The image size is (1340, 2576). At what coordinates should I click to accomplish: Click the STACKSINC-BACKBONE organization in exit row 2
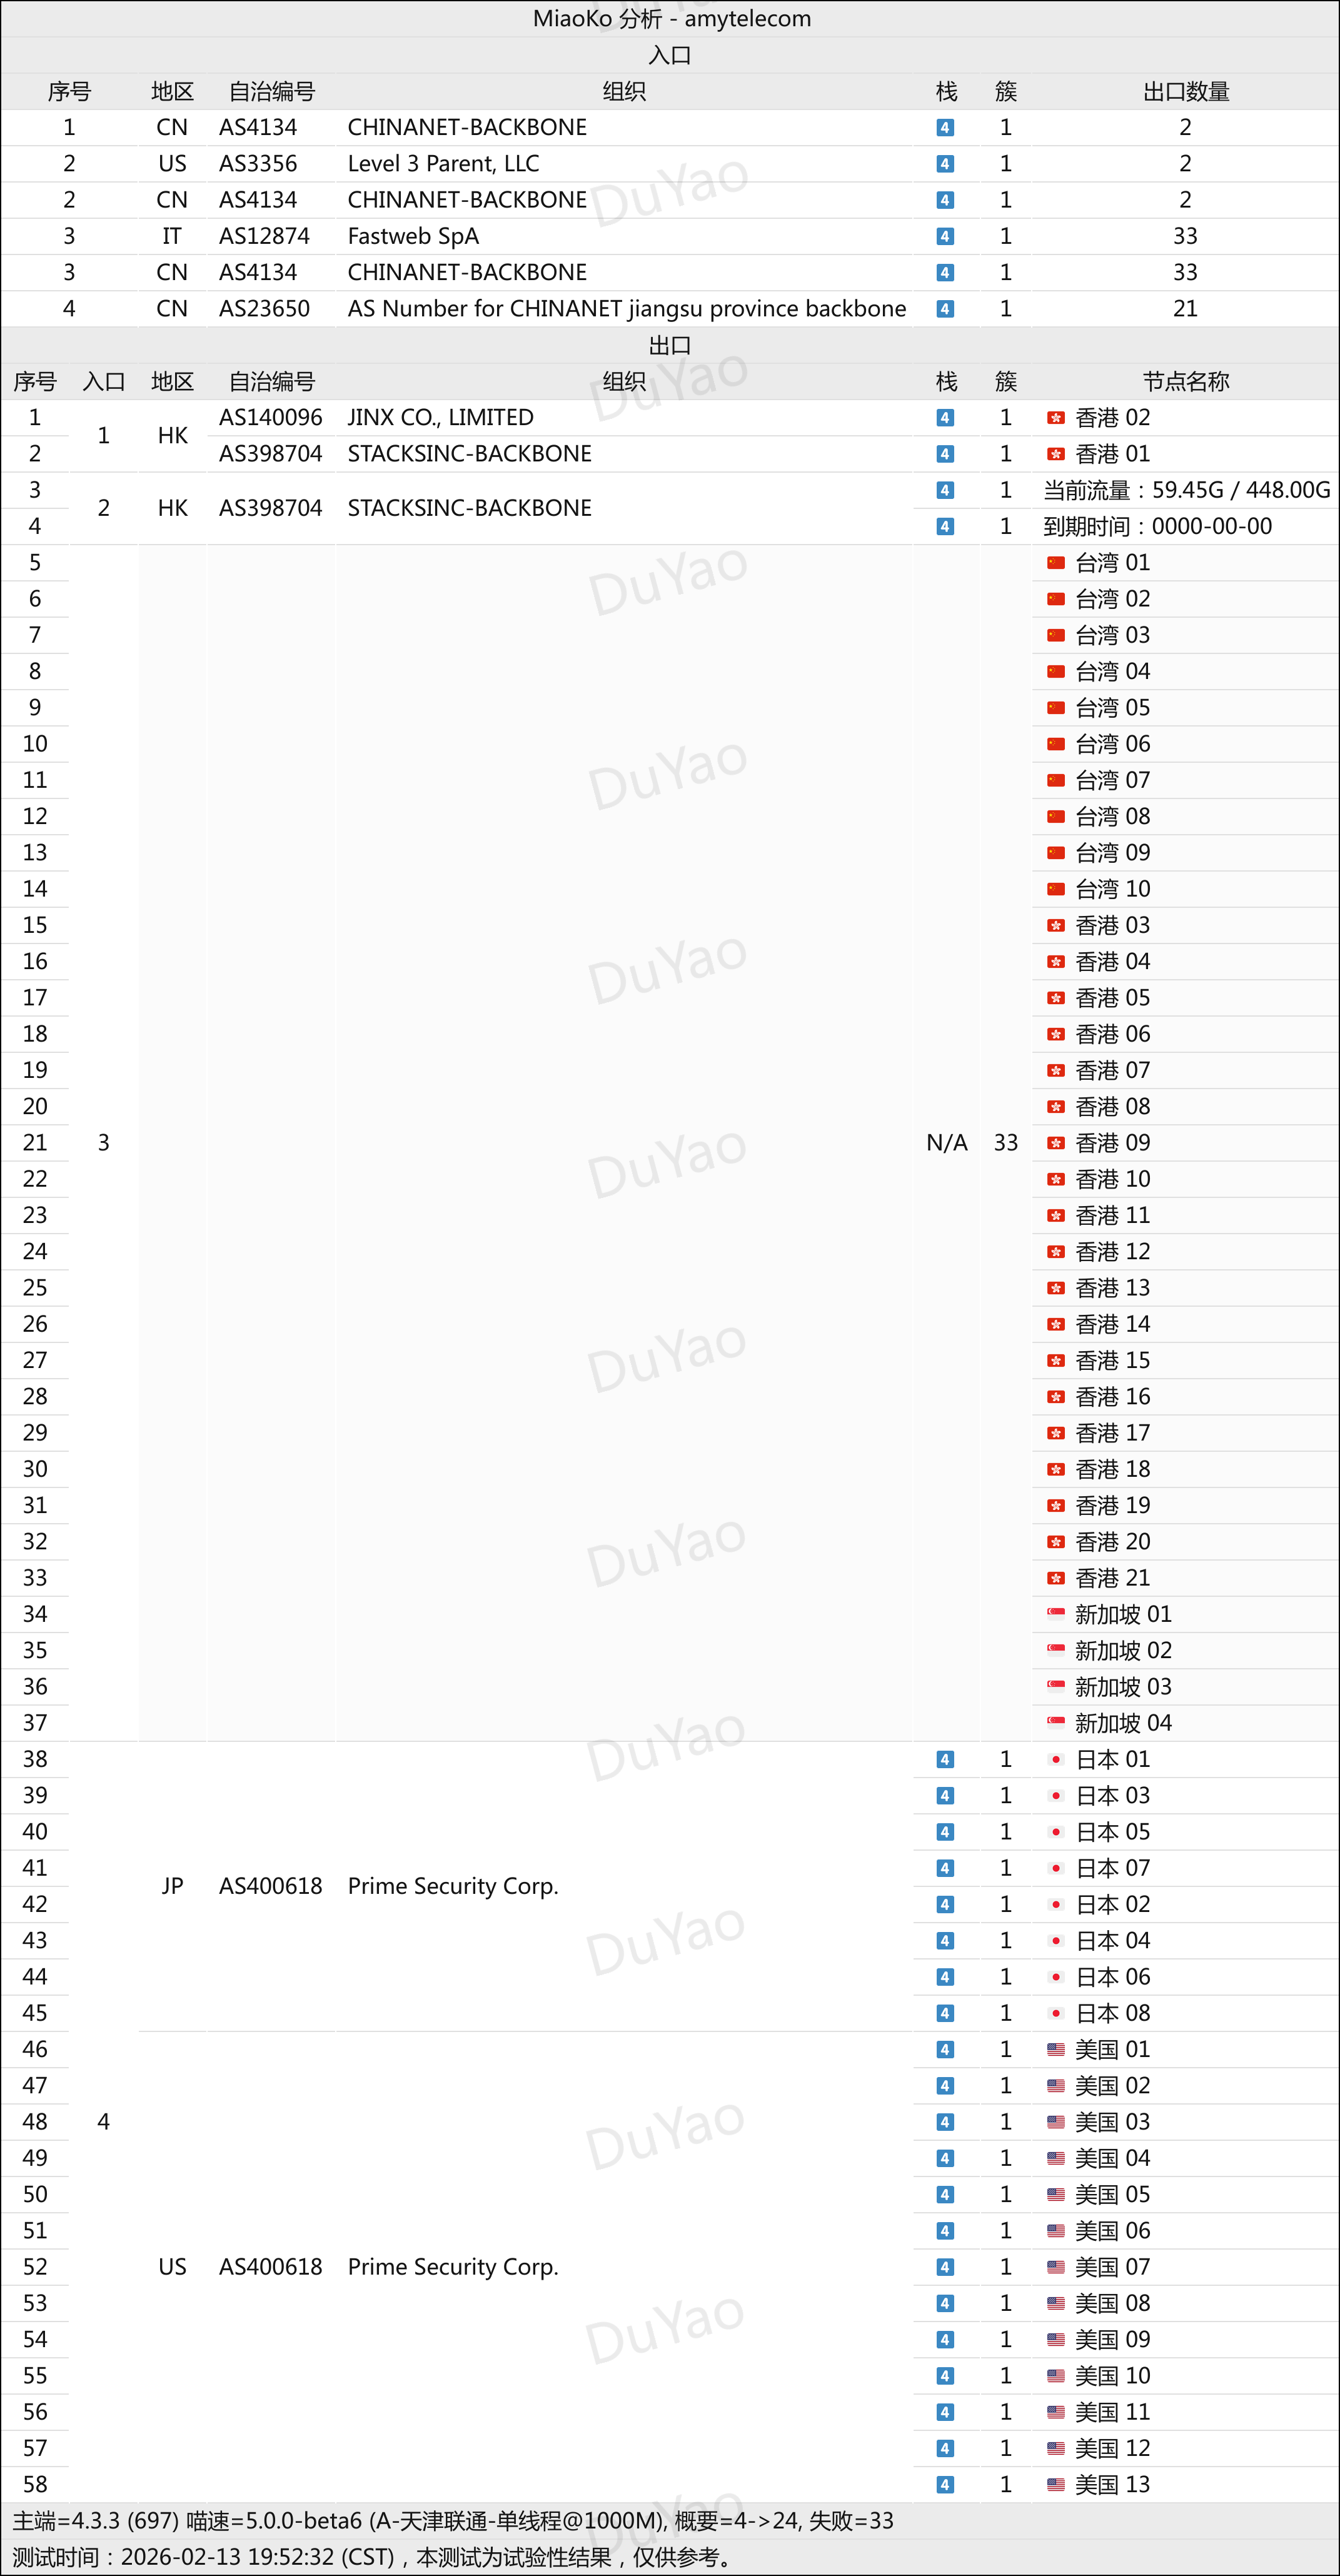click(x=469, y=454)
